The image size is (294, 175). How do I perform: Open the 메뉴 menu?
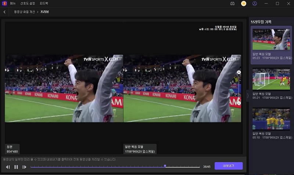[x=13, y=3]
